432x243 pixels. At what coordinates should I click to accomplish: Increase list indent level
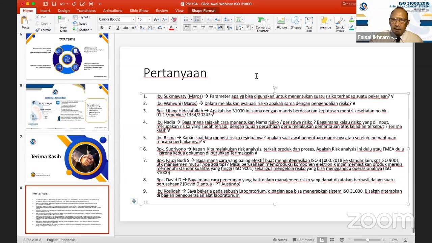click(x=218, y=20)
